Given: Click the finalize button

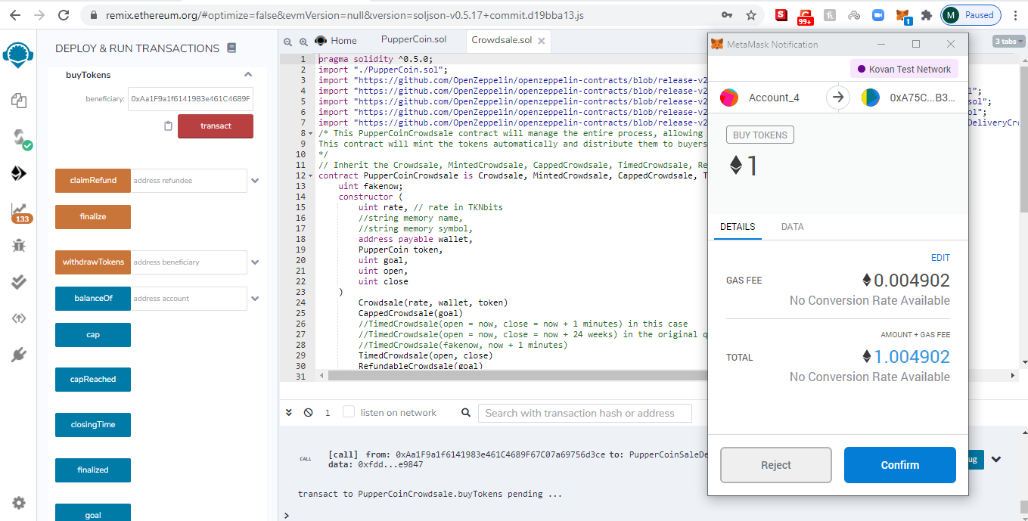Looking at the screenshot, I should [x=93, y=217].
